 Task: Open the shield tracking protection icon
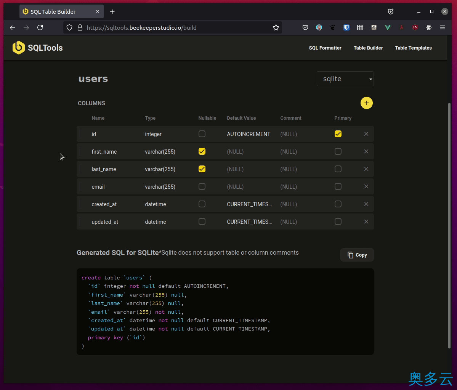(69, 28)
